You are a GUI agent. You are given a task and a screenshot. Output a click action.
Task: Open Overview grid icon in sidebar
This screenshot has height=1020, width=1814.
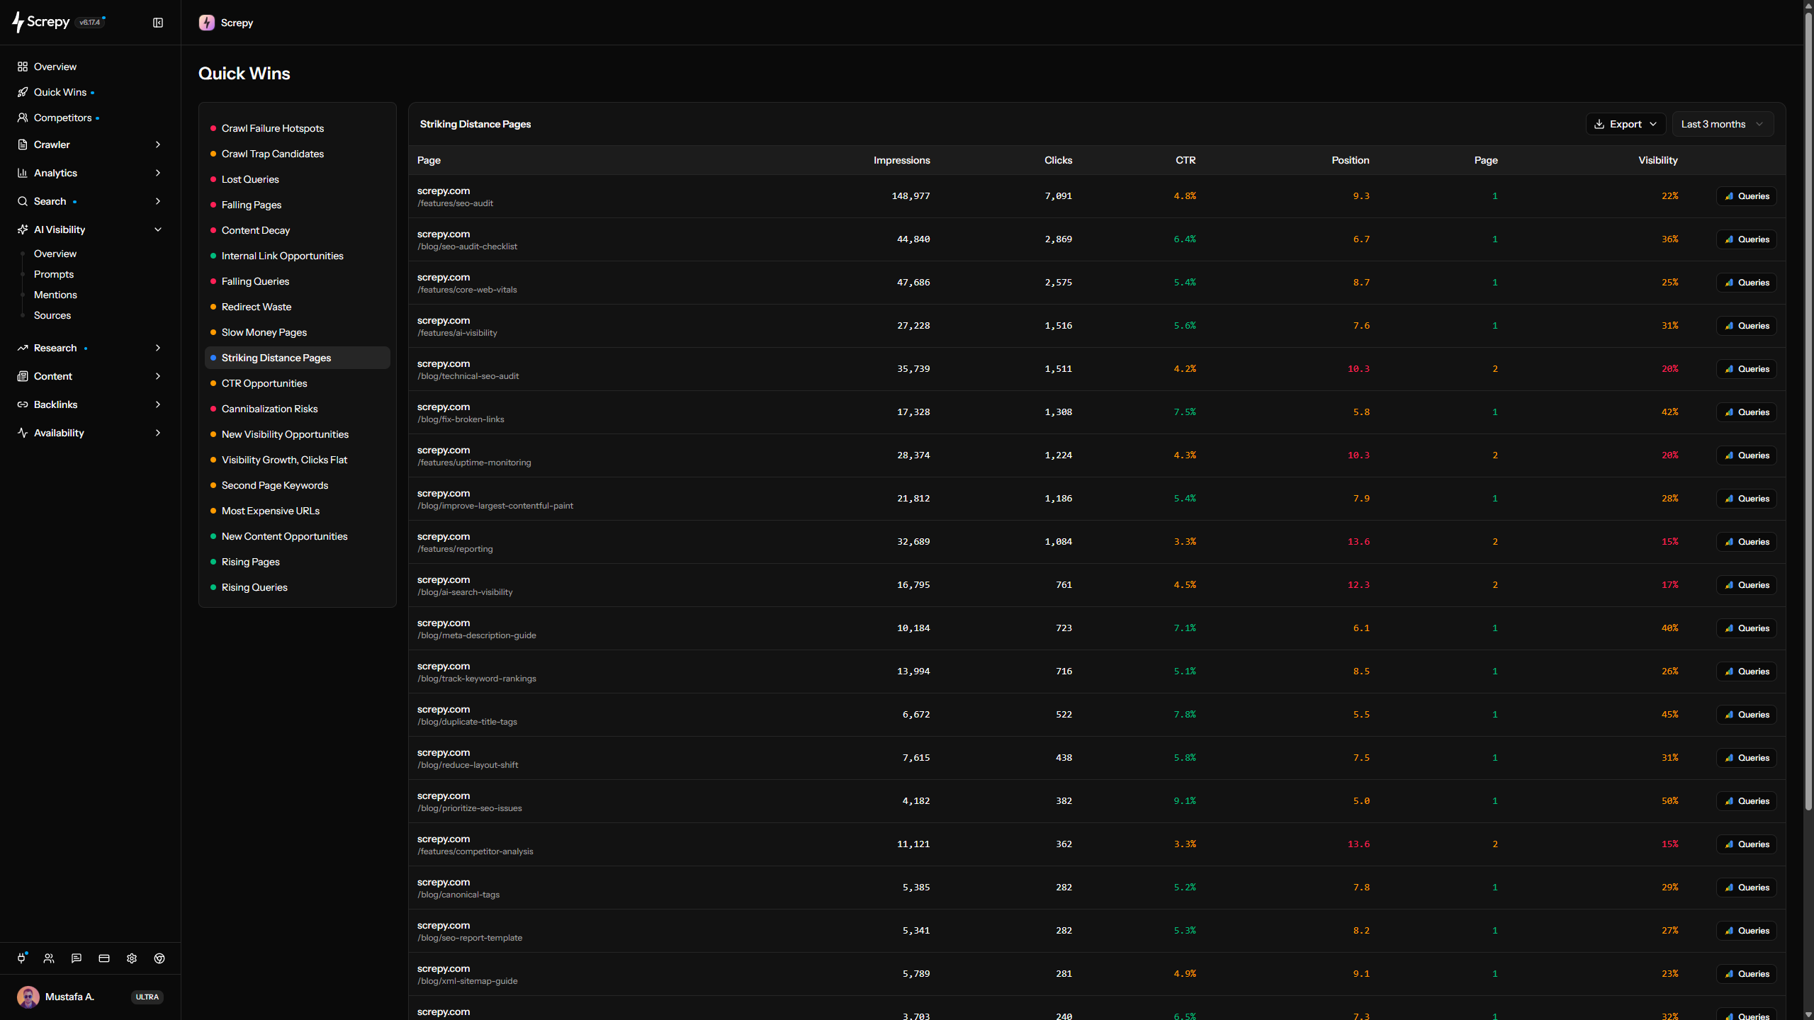coord(23,67)
